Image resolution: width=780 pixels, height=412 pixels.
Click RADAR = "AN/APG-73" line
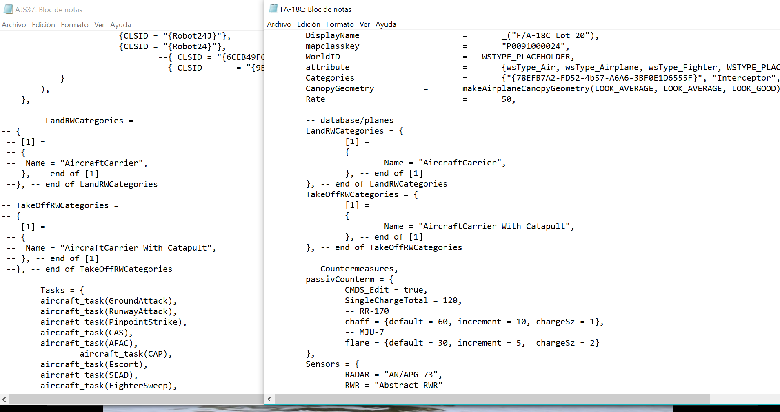point(394,375)
